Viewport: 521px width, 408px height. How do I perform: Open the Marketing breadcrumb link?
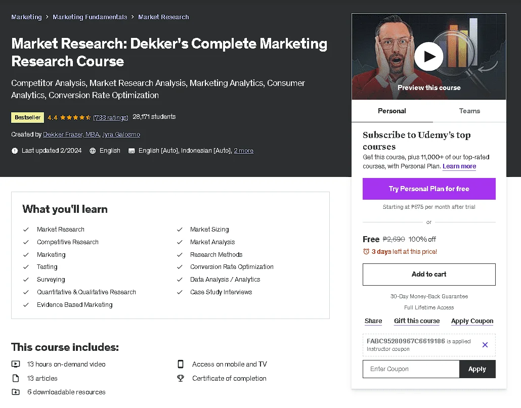coord(27,17)
